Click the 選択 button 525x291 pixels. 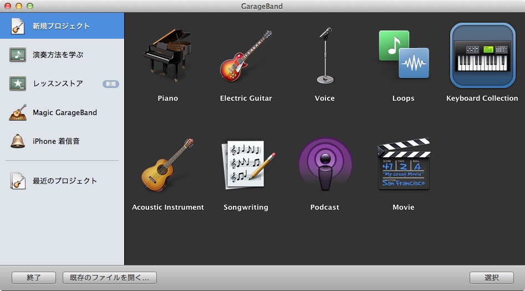[x=492, y=278]
